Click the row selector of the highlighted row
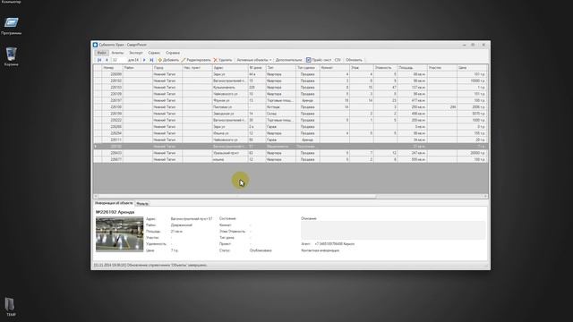 coord(98,147)
